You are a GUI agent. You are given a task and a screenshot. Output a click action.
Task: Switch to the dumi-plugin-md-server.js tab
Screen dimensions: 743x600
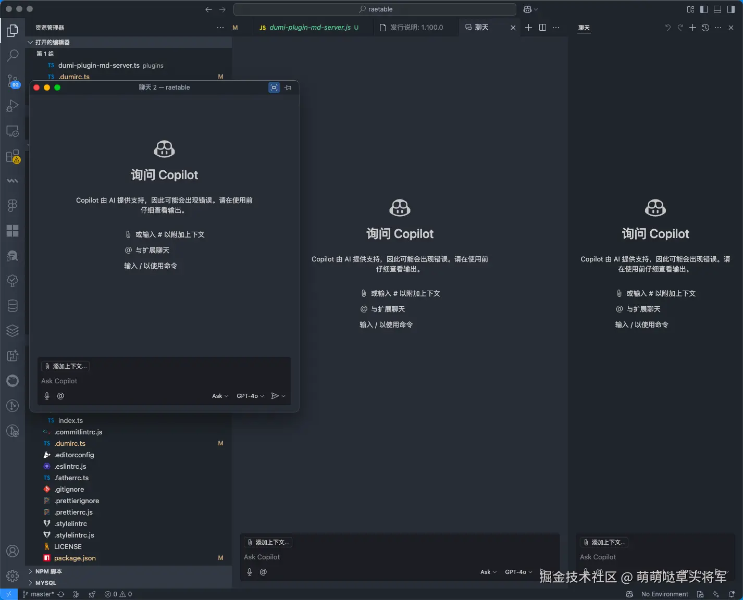[x=313, y=28]
